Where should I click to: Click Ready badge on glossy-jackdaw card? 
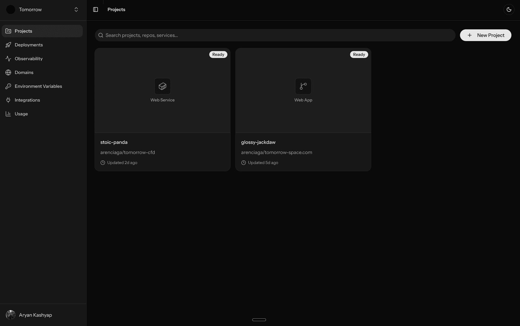359,55
